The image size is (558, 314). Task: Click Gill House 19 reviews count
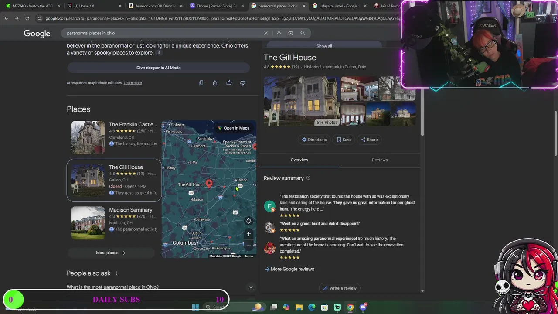click(x=295, y=67)
